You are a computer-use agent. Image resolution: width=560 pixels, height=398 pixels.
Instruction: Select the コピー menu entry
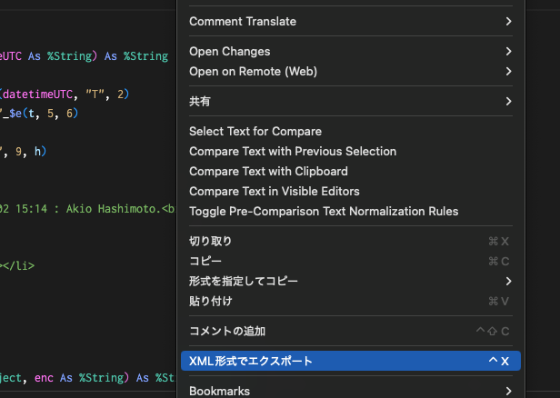[205, 262]
